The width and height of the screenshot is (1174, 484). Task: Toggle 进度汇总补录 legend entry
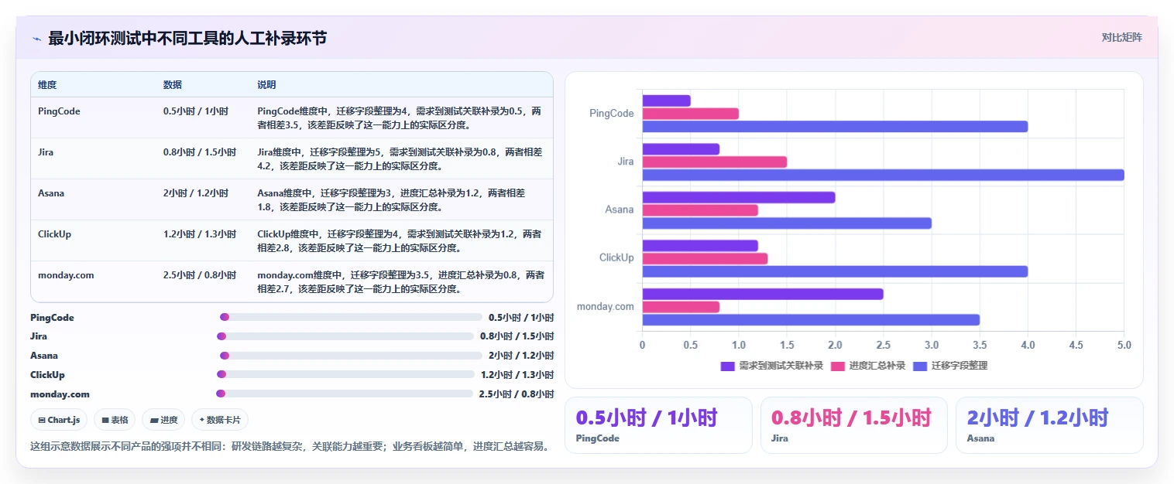pos(867,366)
